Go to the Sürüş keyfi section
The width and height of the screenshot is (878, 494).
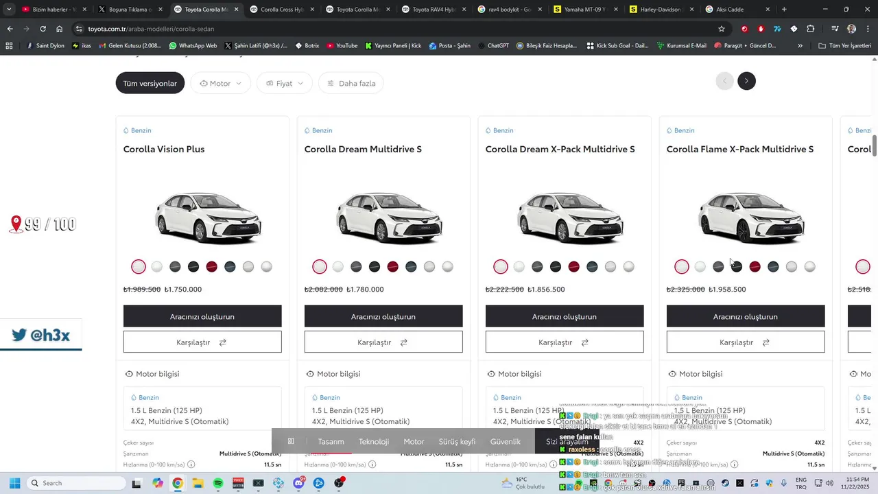click(x=457, y=441)
